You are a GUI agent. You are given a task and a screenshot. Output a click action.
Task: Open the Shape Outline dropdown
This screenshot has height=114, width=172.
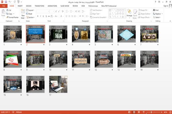[x=144, y=14]
